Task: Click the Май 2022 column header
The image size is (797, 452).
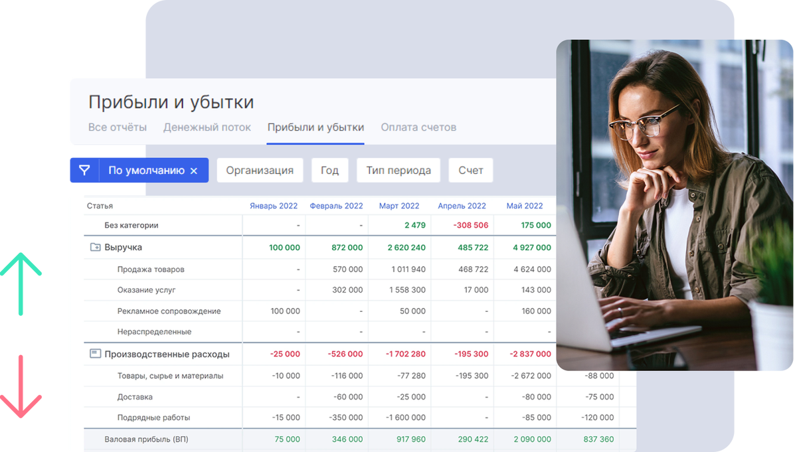Action: (525, 206)
